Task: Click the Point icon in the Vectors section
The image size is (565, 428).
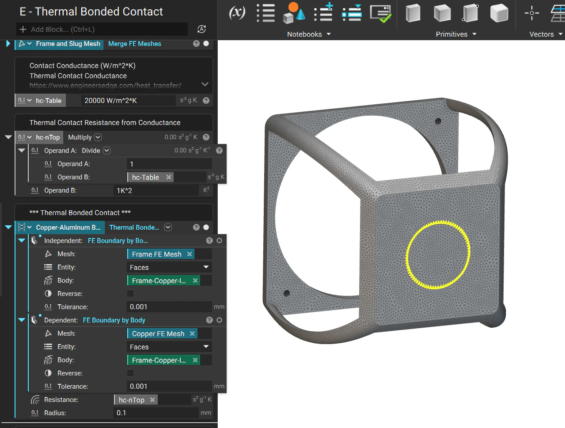Action: tap(531, 14)
